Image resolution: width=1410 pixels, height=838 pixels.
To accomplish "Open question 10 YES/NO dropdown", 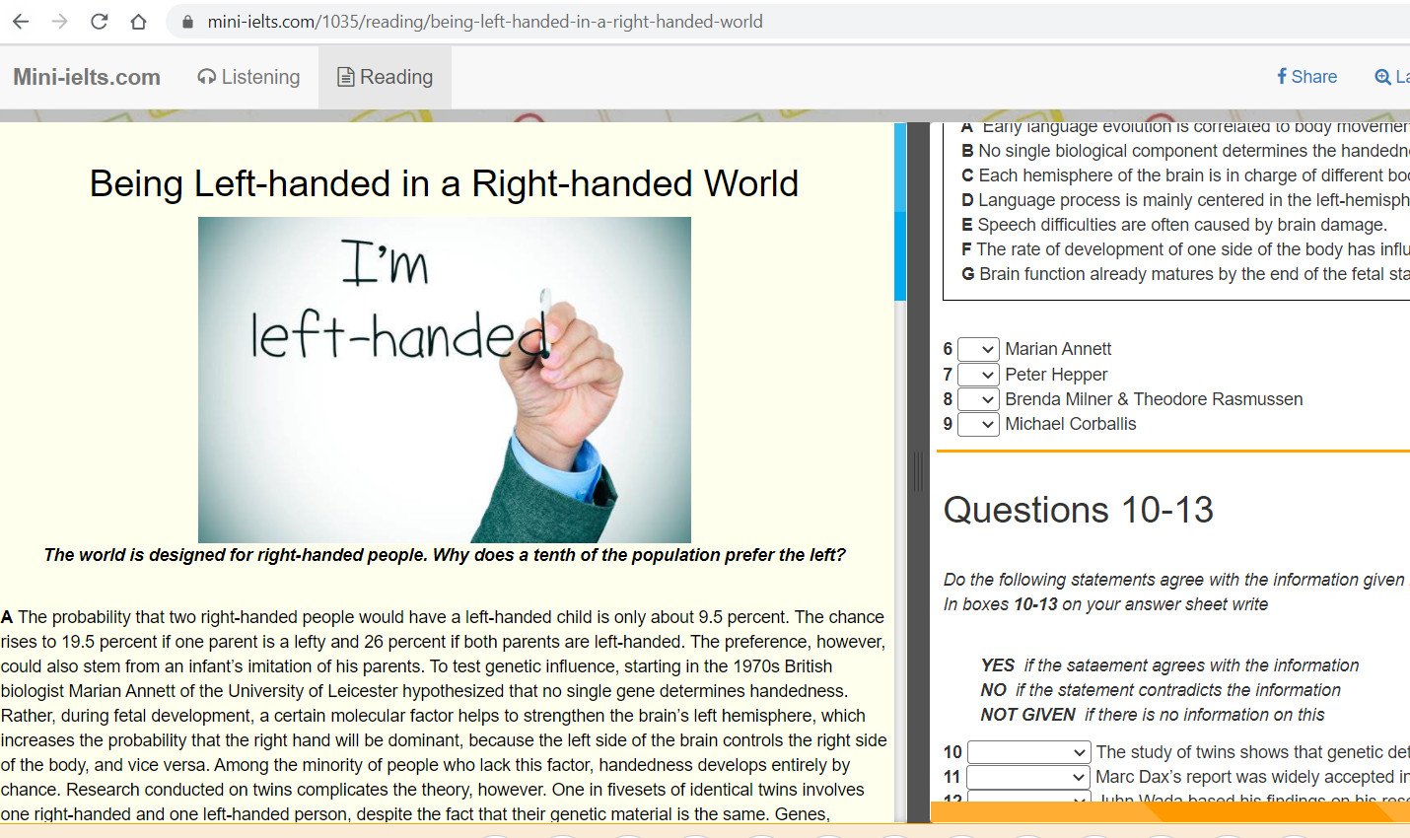I will point(1028,752).
